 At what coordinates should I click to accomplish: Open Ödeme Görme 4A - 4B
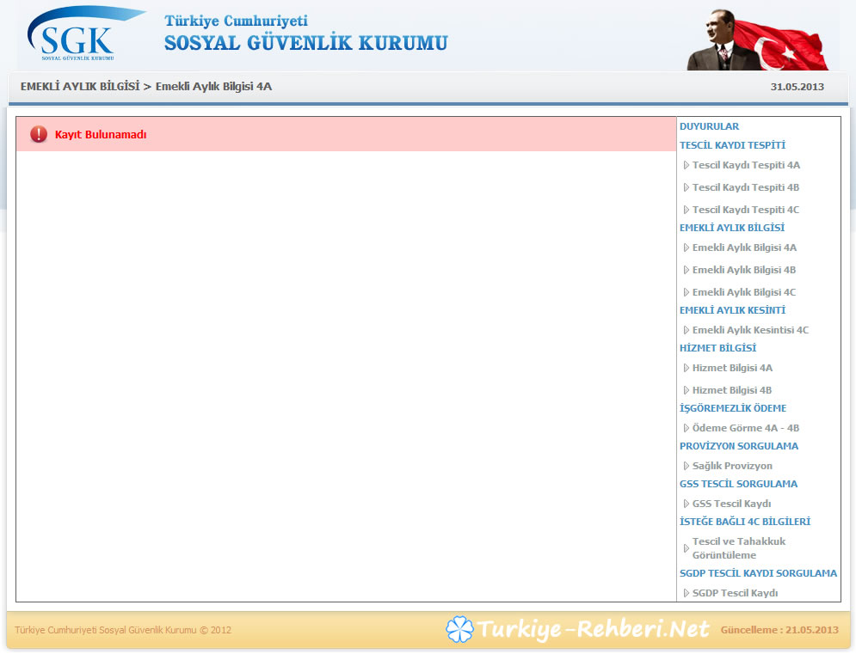coord(745,428)
